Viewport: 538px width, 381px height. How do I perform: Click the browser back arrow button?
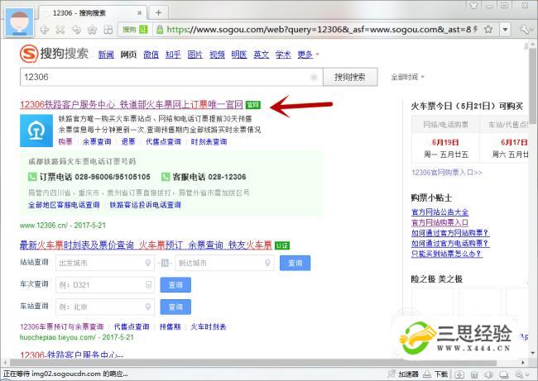pos(44,29)
